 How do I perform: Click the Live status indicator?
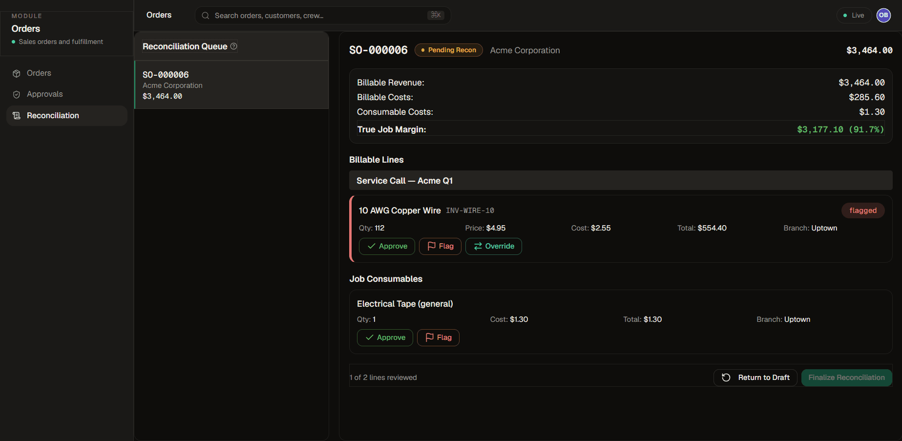pos(854,16)
